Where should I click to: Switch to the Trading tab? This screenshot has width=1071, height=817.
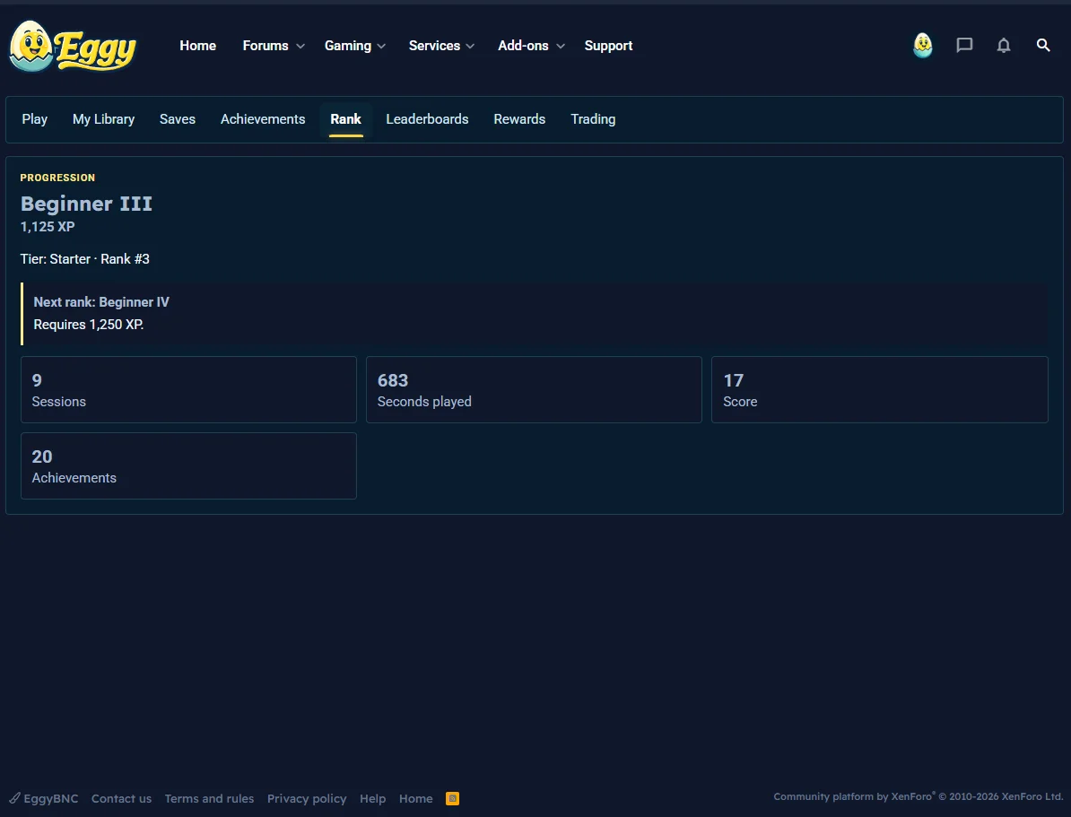[x=593, y=119]
